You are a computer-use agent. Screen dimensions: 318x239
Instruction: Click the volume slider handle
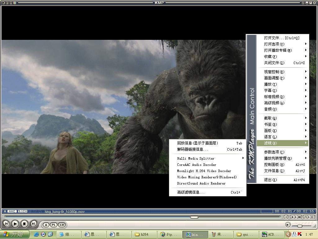300,226
